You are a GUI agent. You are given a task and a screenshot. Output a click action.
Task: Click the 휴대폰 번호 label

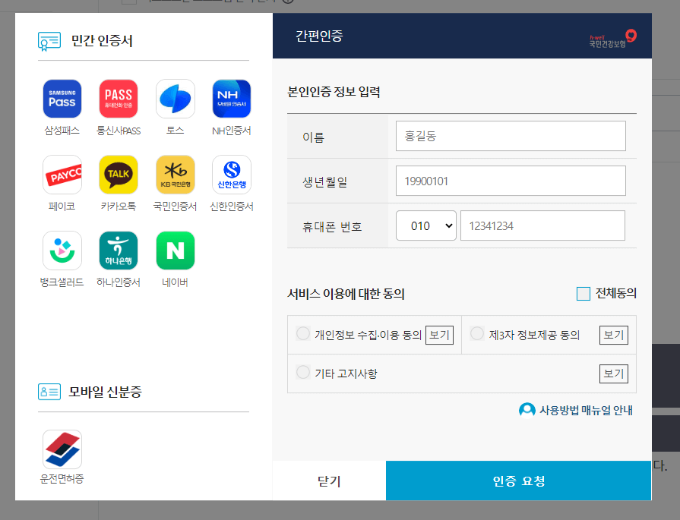tap(332, 226)
